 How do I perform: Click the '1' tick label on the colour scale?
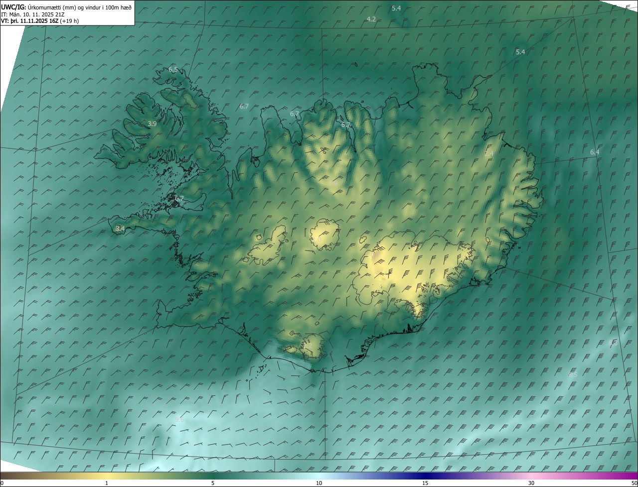(x=107, y=483)
